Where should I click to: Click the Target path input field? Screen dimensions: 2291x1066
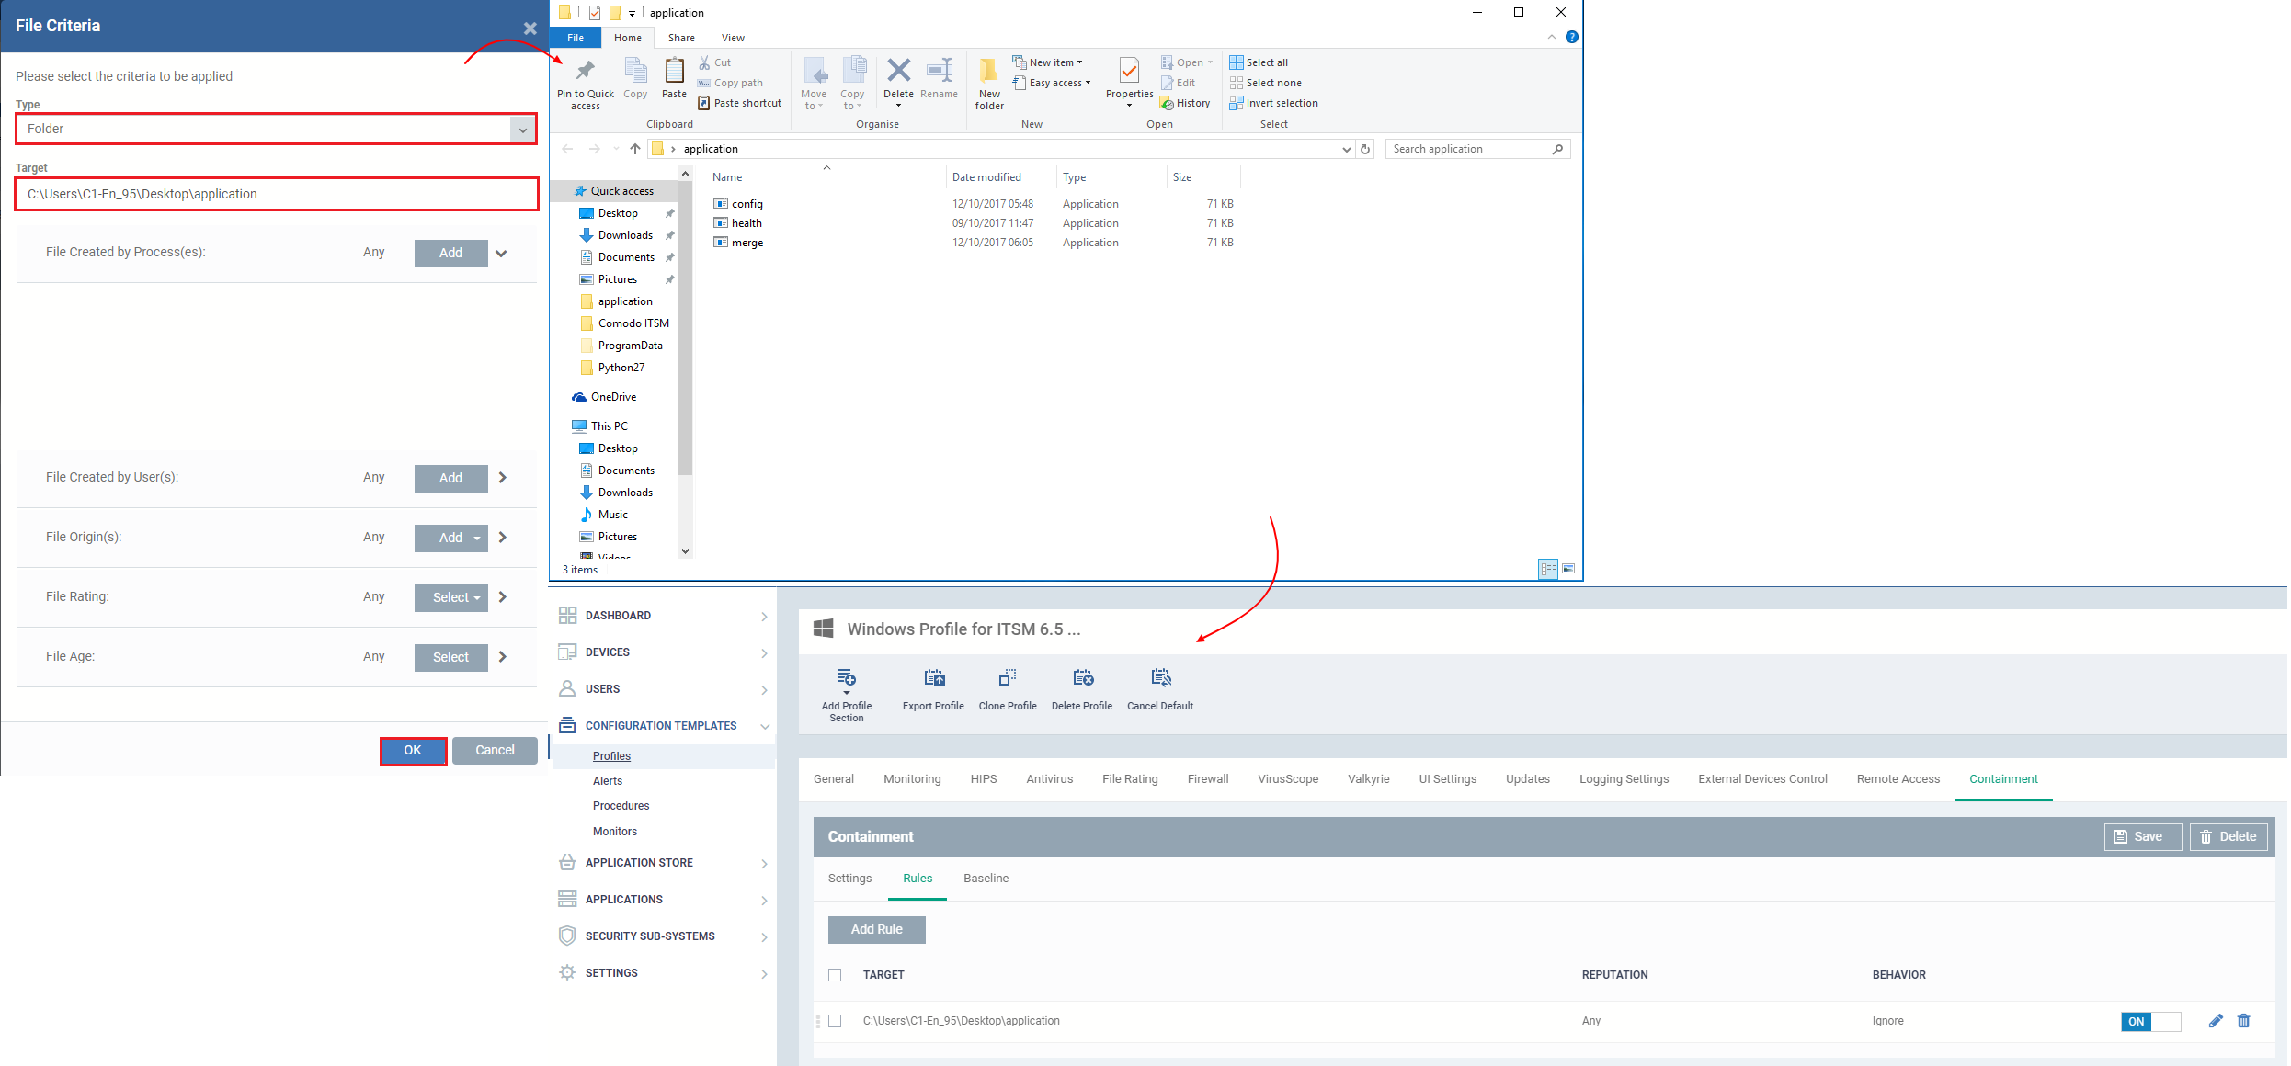[277, 194]
